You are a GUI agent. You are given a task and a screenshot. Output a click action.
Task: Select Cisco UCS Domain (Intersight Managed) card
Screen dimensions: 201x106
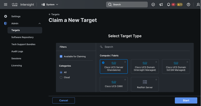click(x=145, y=67)
